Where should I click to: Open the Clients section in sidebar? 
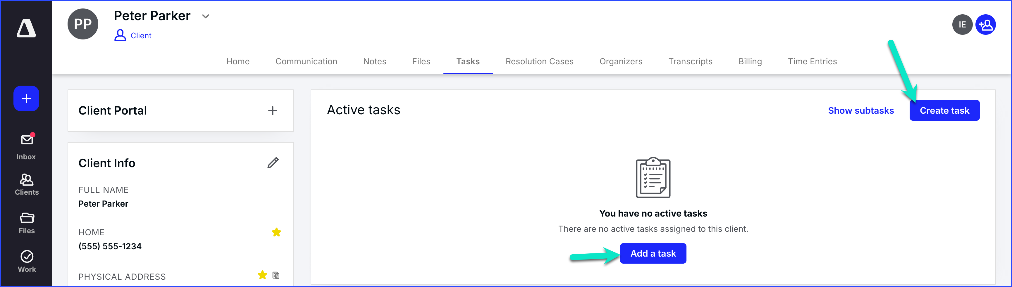[x=27, y=184]
